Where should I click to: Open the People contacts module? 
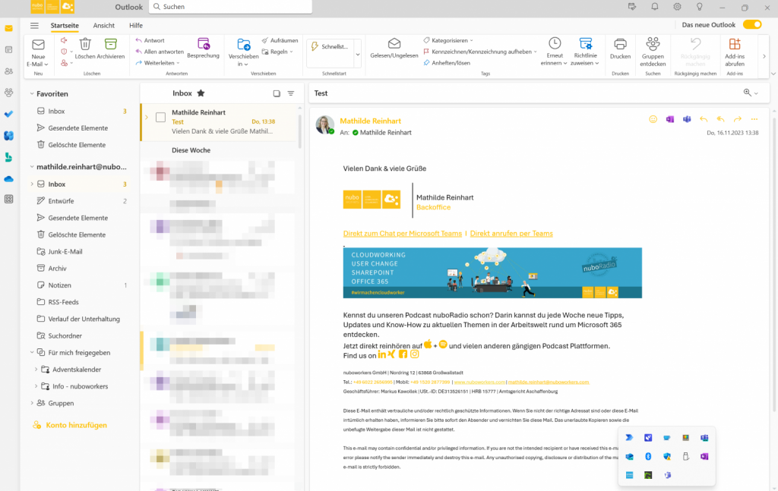click(8, 71)
